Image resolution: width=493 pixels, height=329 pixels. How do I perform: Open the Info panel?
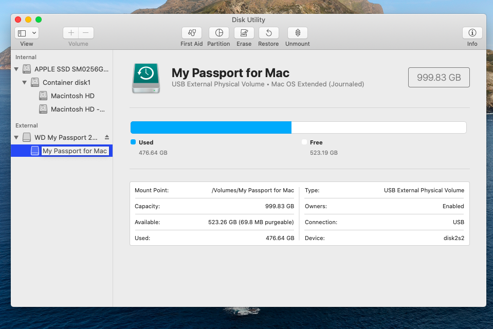pos(472,33)
